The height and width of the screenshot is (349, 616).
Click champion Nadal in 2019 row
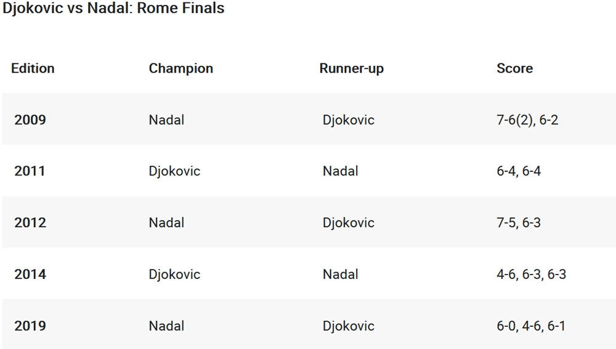click(x=166, y=326)
